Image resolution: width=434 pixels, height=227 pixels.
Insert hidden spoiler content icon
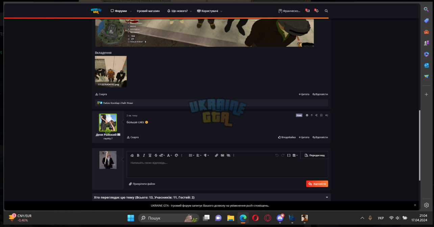point(228,155)
